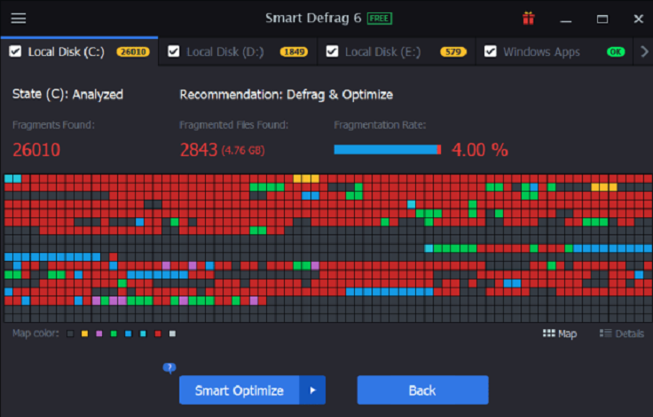Click the Map color label

[35, 334]
